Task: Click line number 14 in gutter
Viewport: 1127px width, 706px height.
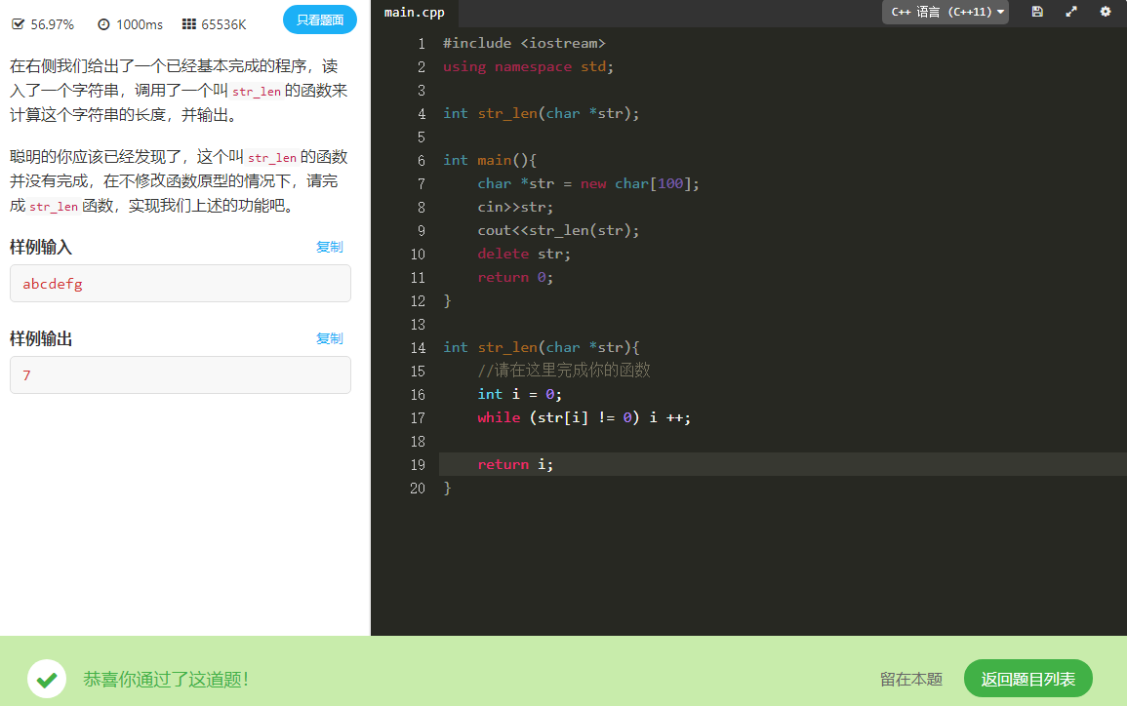Action: pyautogui.click(x=418, y=347)
